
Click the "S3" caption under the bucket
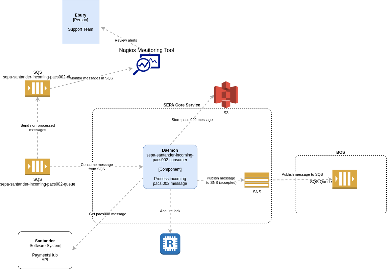pos(226,113)
